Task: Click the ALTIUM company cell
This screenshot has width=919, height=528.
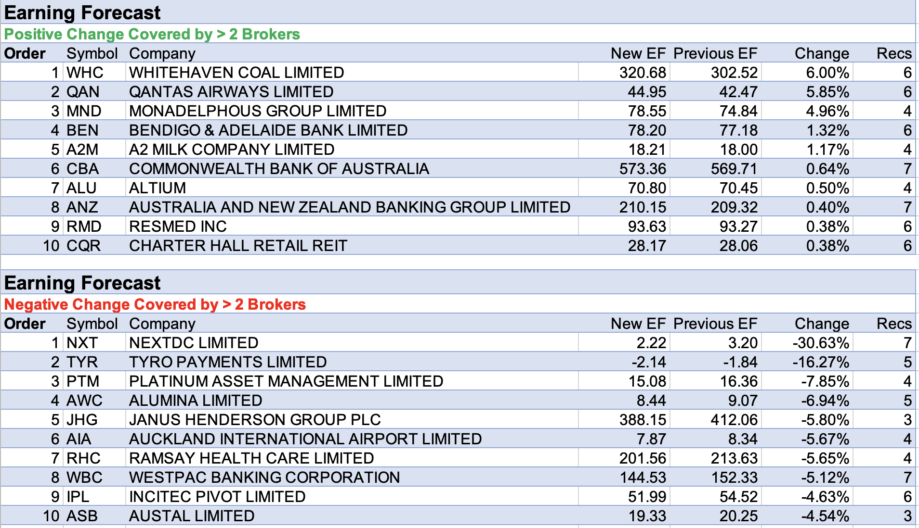Action: pyautogui.click(x=157, y=188)
